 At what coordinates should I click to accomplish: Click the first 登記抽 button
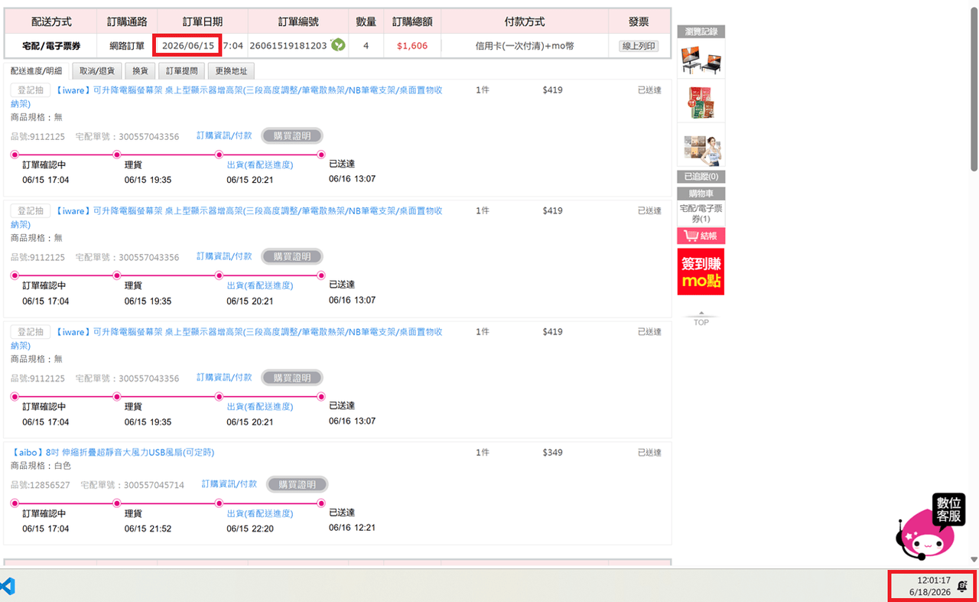[x=31, y=90]
